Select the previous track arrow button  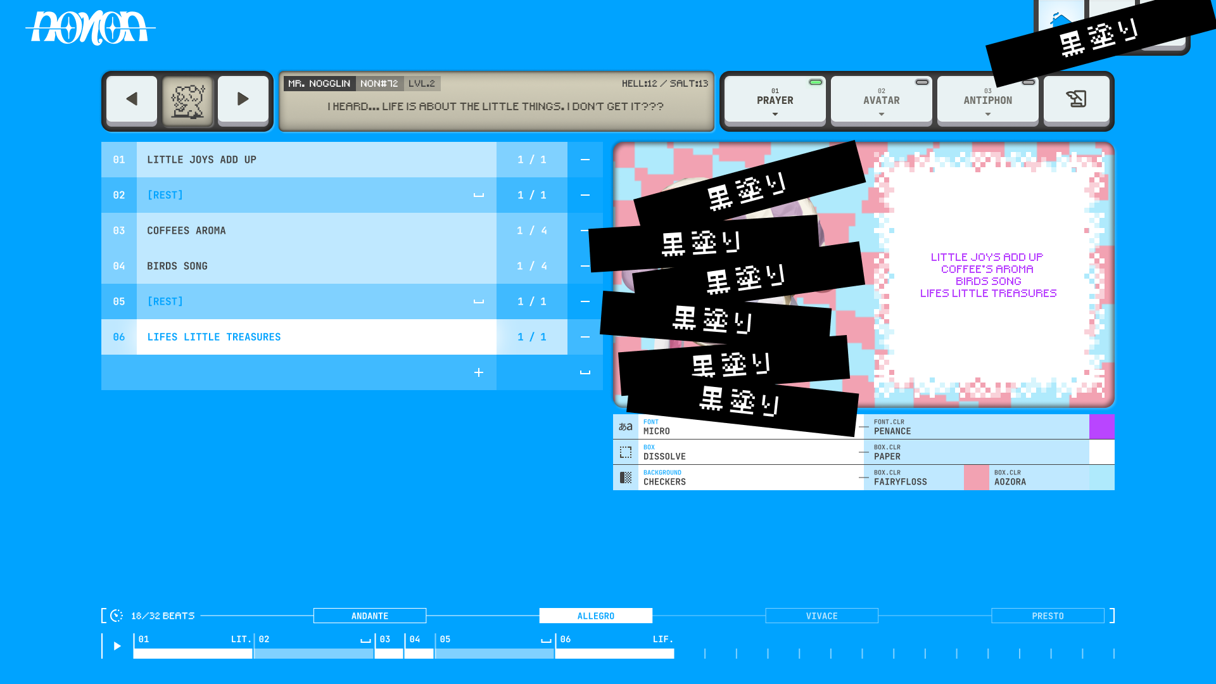[x=131, y=100]
